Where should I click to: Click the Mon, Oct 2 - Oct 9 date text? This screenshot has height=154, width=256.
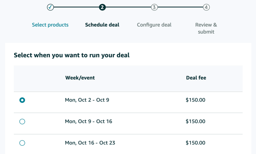pos(87,100)
